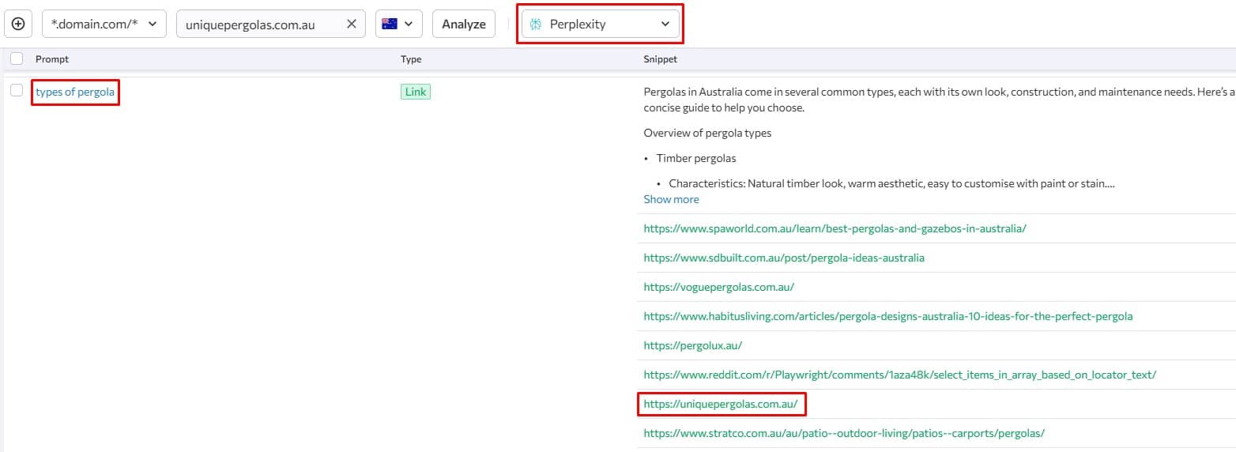The height and width of the screenshot is (452, 1236).
Task: Sort by the Prompt column header
Action: coord(52,59)
